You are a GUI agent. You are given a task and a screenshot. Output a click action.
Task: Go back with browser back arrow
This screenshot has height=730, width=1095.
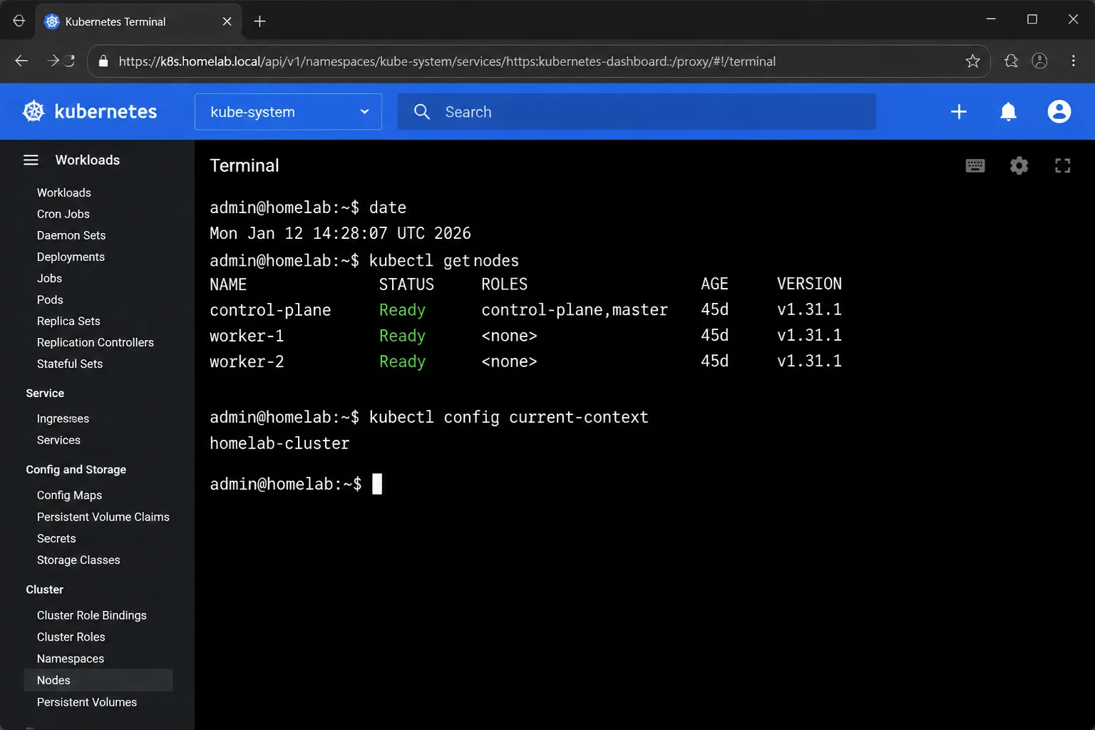(x=21, y=61)
